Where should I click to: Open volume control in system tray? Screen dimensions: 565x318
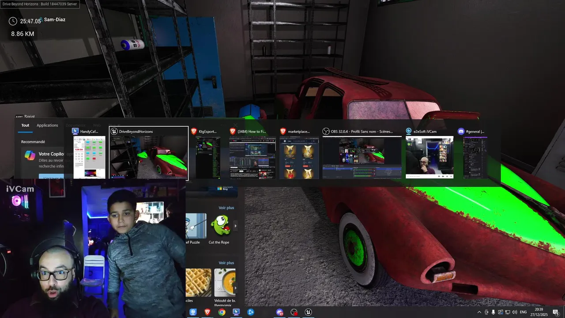[x=514, y=312]
